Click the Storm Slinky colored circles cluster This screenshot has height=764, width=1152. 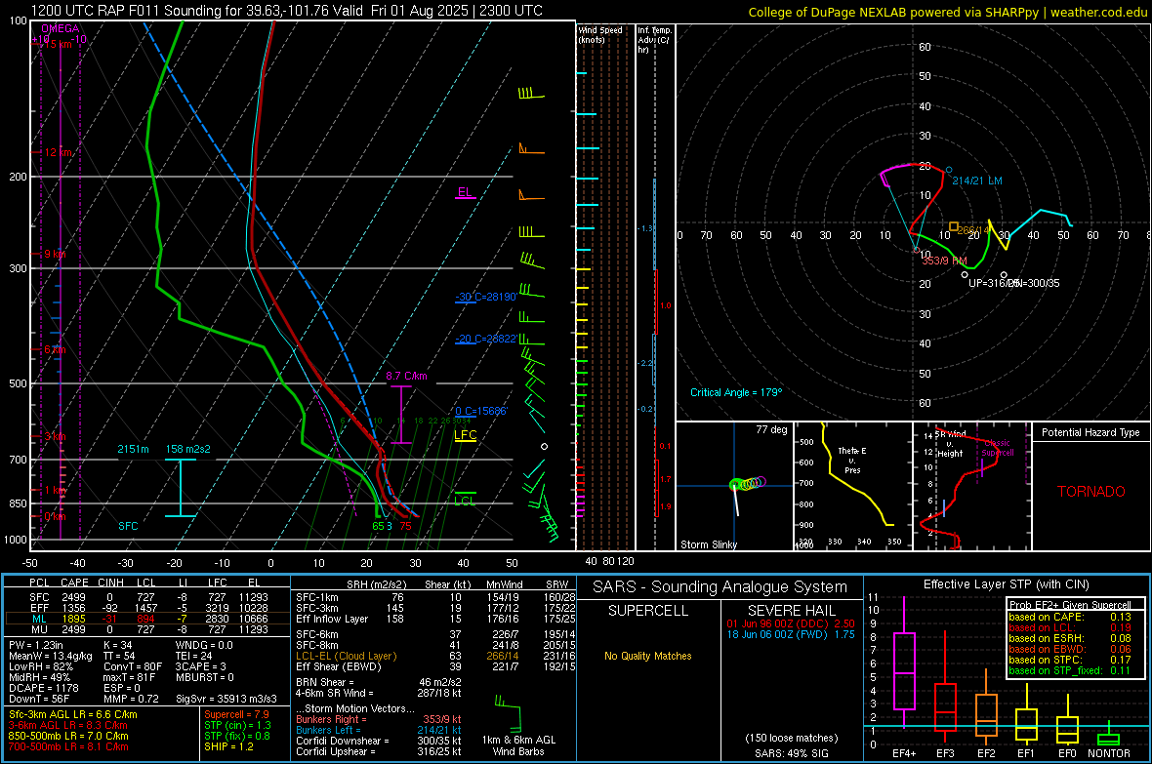pos(748,483)
